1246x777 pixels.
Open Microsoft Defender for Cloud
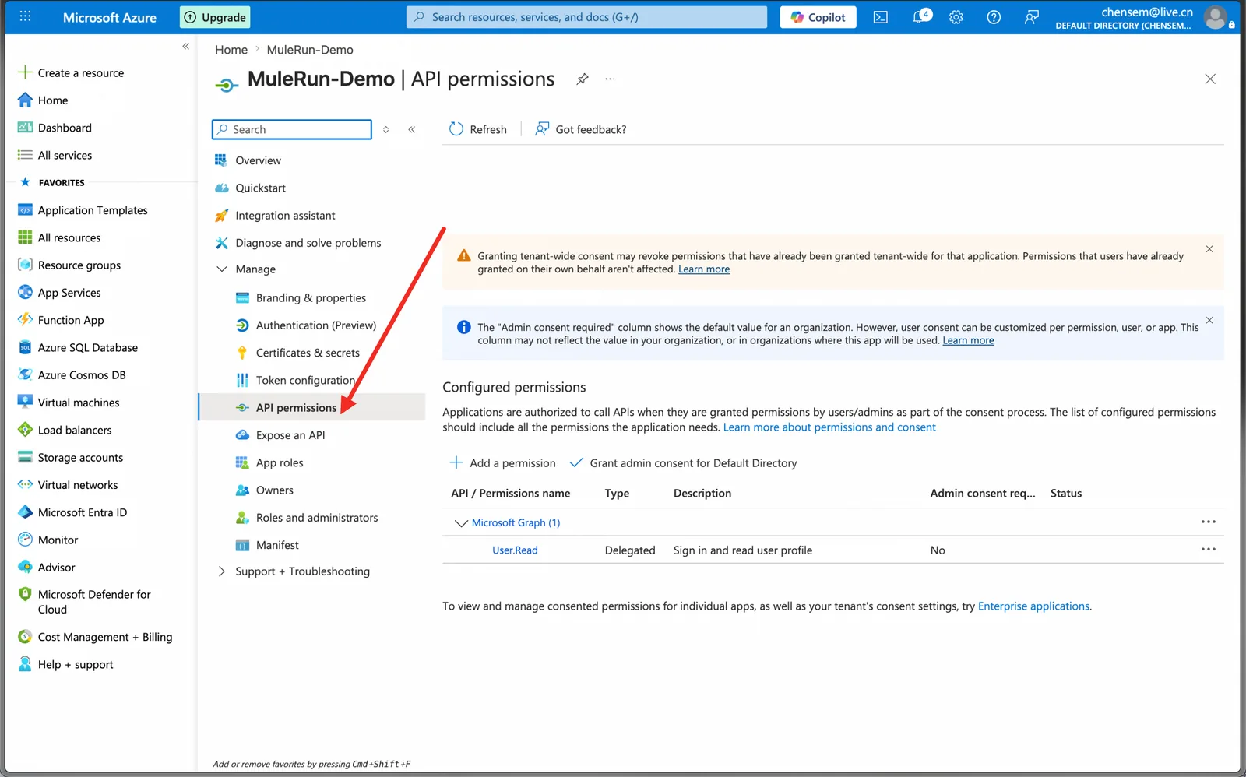84,602
